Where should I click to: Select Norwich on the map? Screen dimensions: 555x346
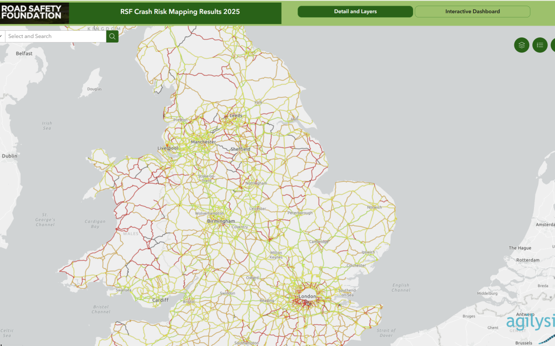pos(374,208)
